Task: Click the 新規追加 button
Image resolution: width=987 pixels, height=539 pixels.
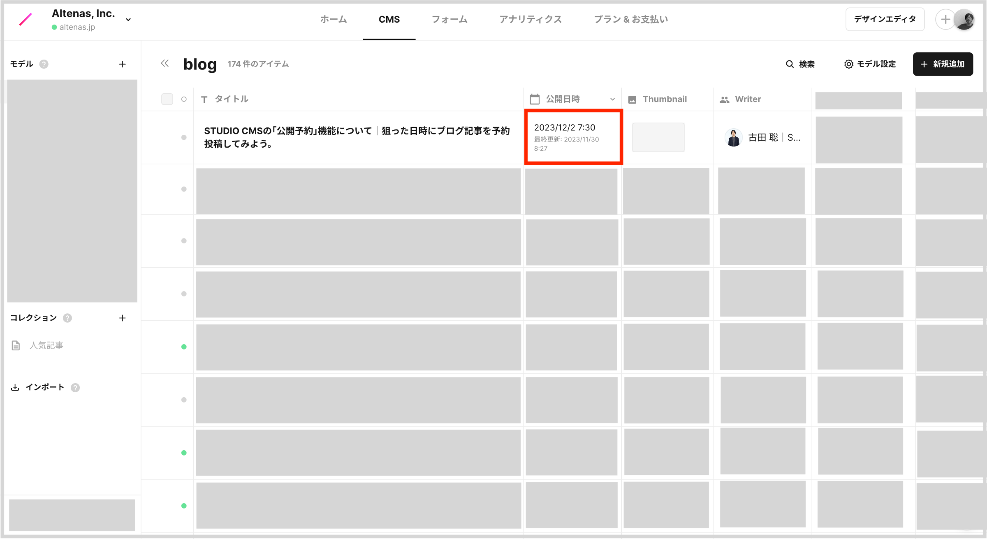Action: tap(943, 64)
